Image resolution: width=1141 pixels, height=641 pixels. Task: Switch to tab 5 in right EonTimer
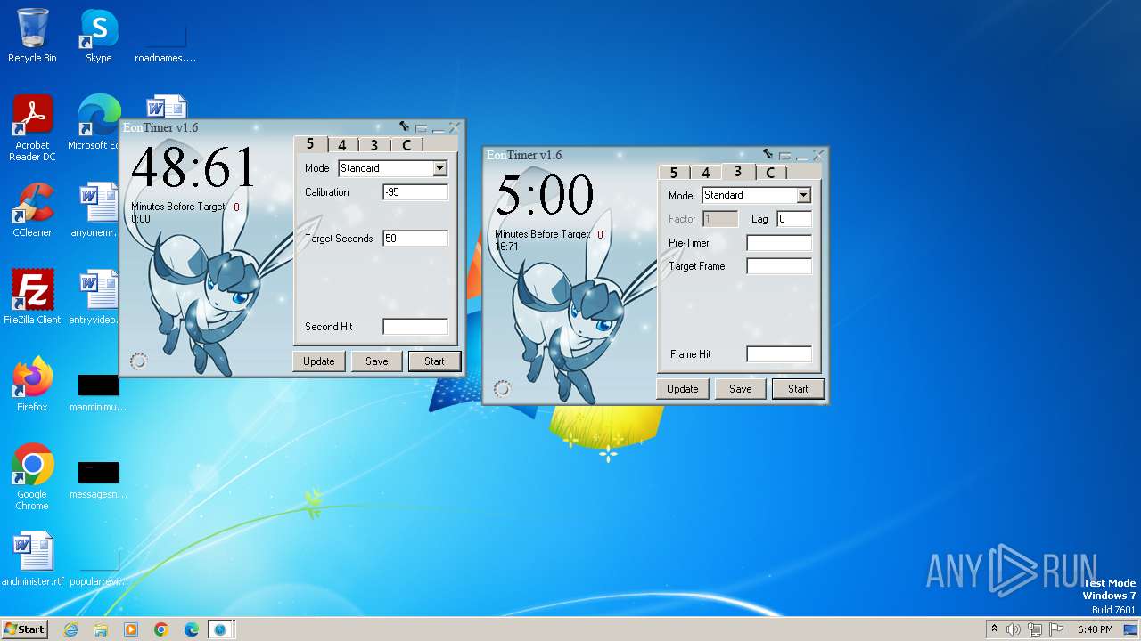coord(674,173)
